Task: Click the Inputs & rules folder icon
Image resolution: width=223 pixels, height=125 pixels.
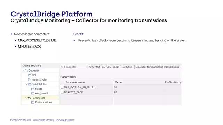Action: point(29,80)
